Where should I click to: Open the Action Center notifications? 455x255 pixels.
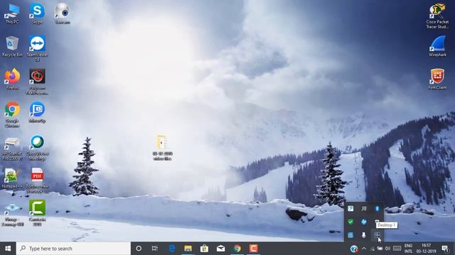445,249
